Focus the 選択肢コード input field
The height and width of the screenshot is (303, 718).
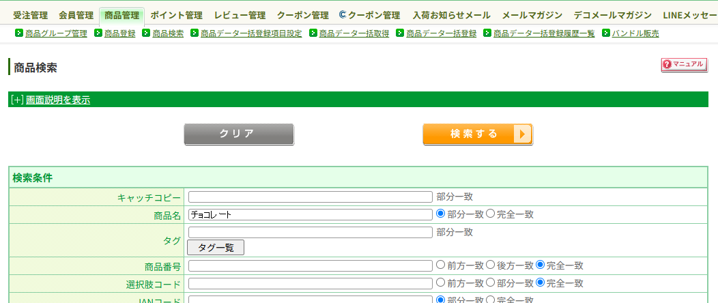click(311, 283)
